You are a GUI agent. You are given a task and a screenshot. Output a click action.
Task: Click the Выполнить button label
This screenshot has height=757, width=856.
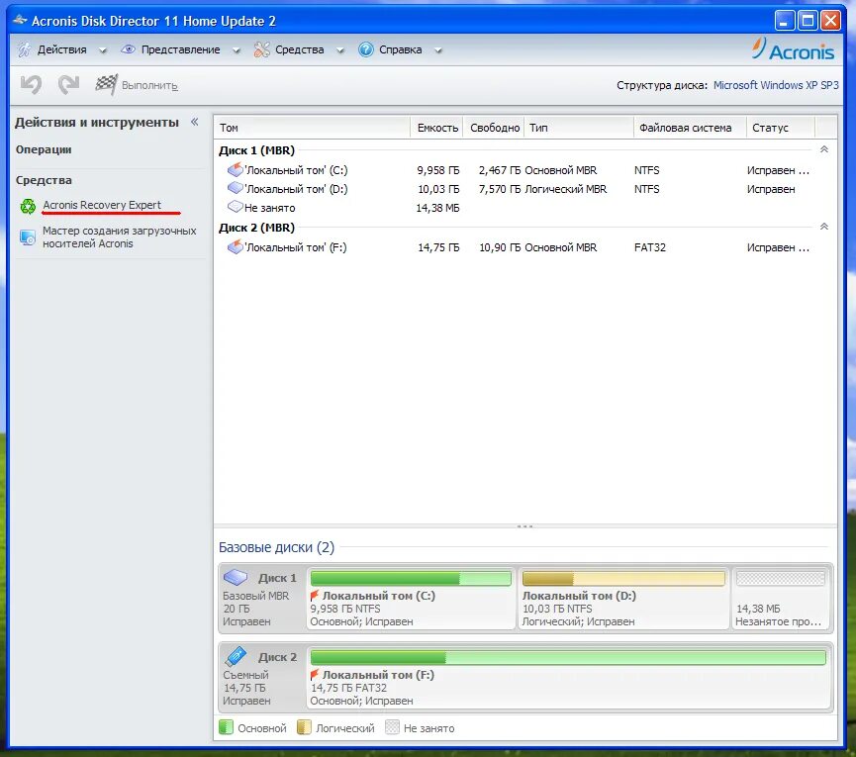pyautogui.click(x=149, y=85)
